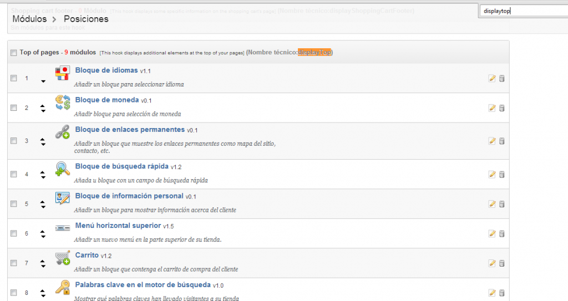Screen dimensions: 568x301
Task: Delete Palabras clave module from hook
Action: [x=501, y=293]
